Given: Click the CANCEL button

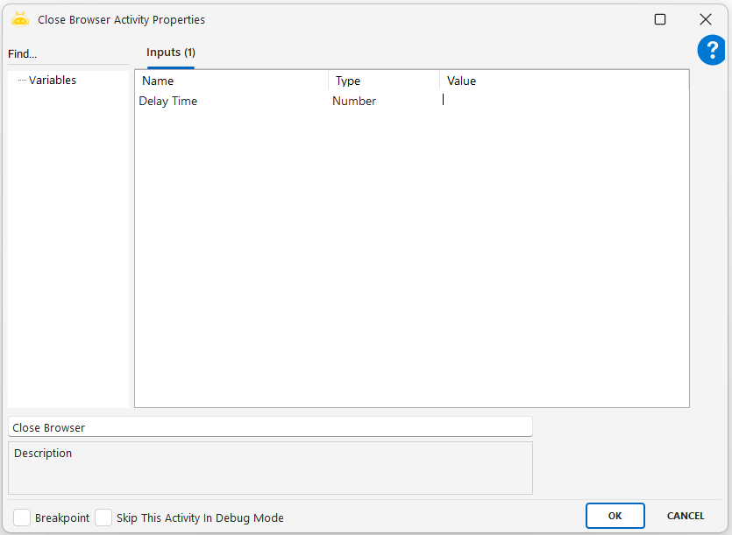Looking at the screenshot, I should pos(686,516).
